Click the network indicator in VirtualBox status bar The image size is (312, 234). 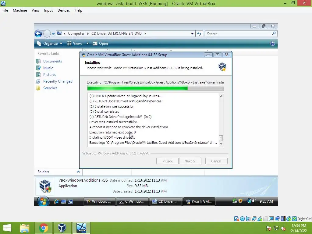click(x=254, y=219)
